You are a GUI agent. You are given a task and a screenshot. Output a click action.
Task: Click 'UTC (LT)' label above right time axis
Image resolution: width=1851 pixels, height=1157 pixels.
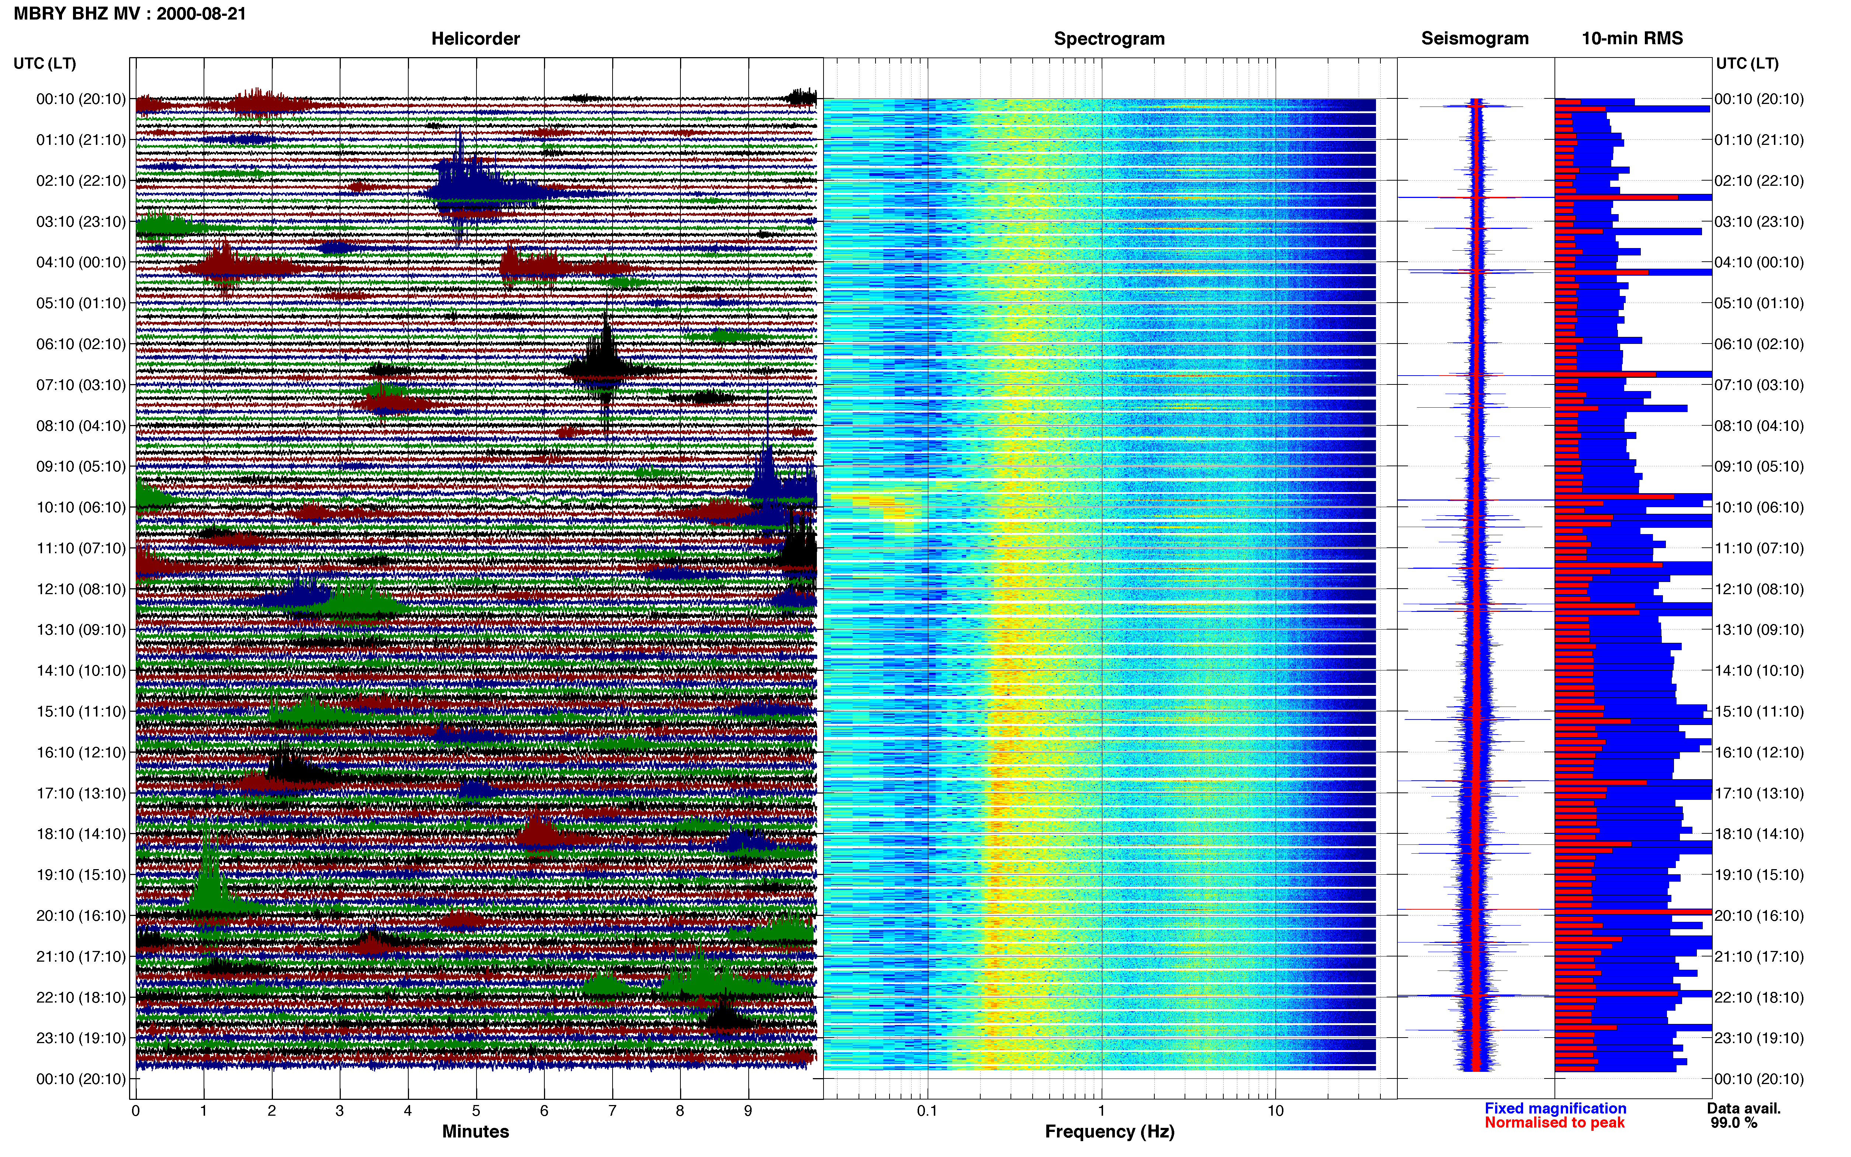point(1747,63)
